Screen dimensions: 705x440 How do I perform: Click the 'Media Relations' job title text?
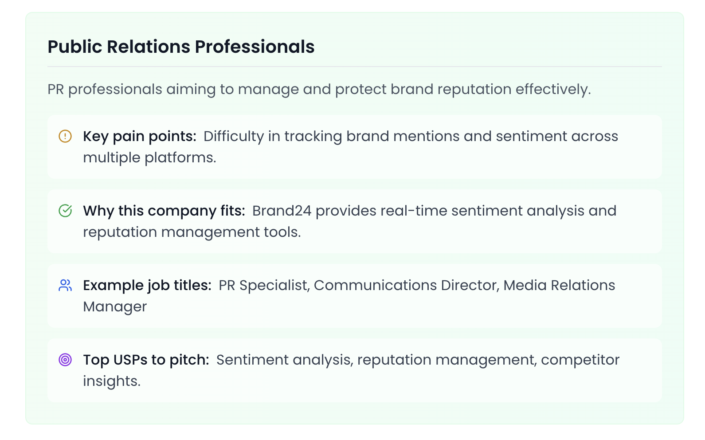(559, 285)
